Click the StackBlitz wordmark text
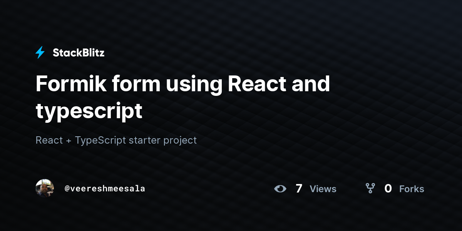Viewport: 462px width, 231px height. 79,53
